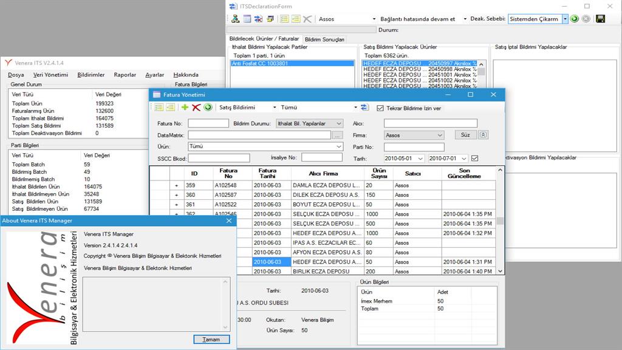Open the Bildirimler menu in Venera ITS
This screenshot has height=350, width=622.
[91, 75]
